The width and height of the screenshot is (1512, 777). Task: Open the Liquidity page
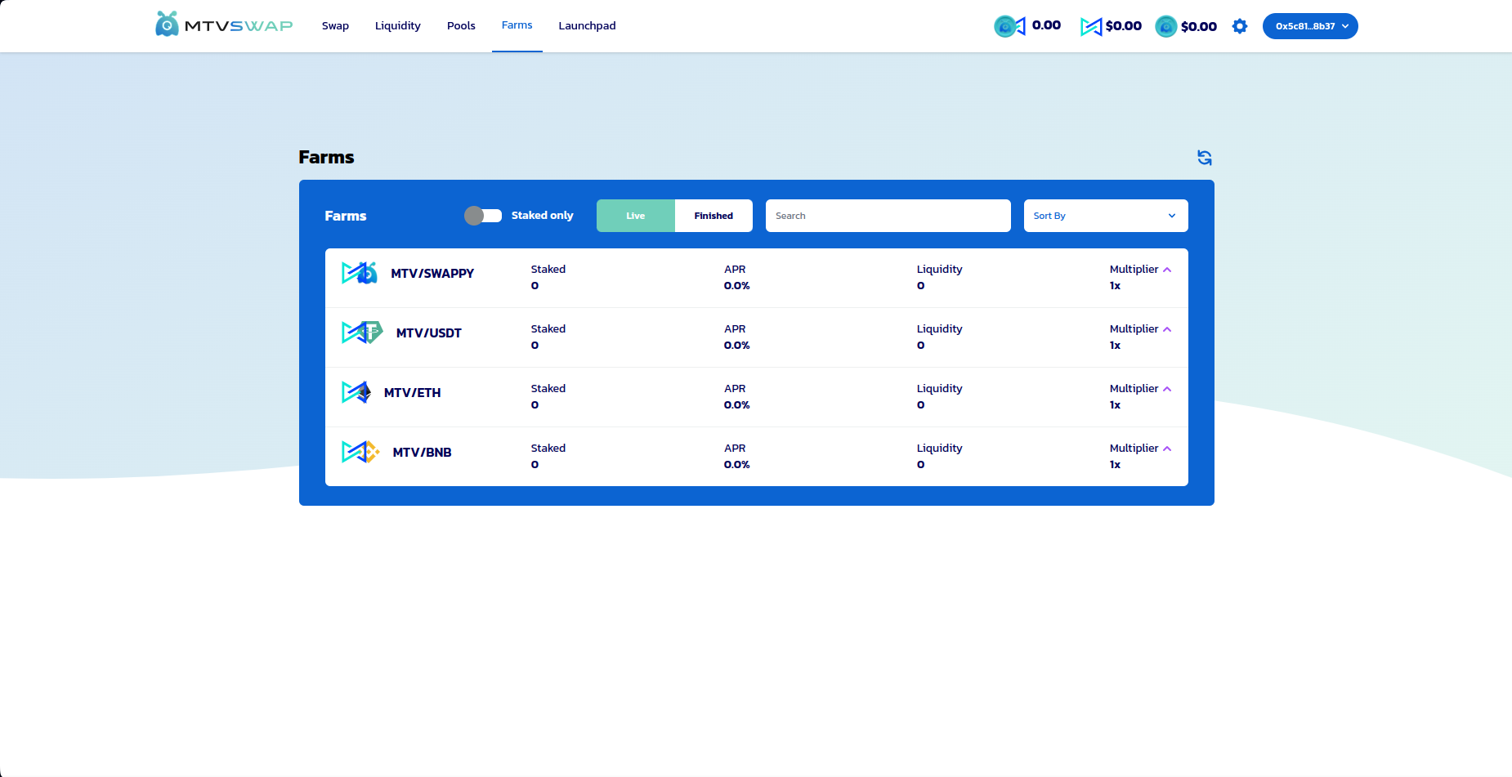[398, 26]
